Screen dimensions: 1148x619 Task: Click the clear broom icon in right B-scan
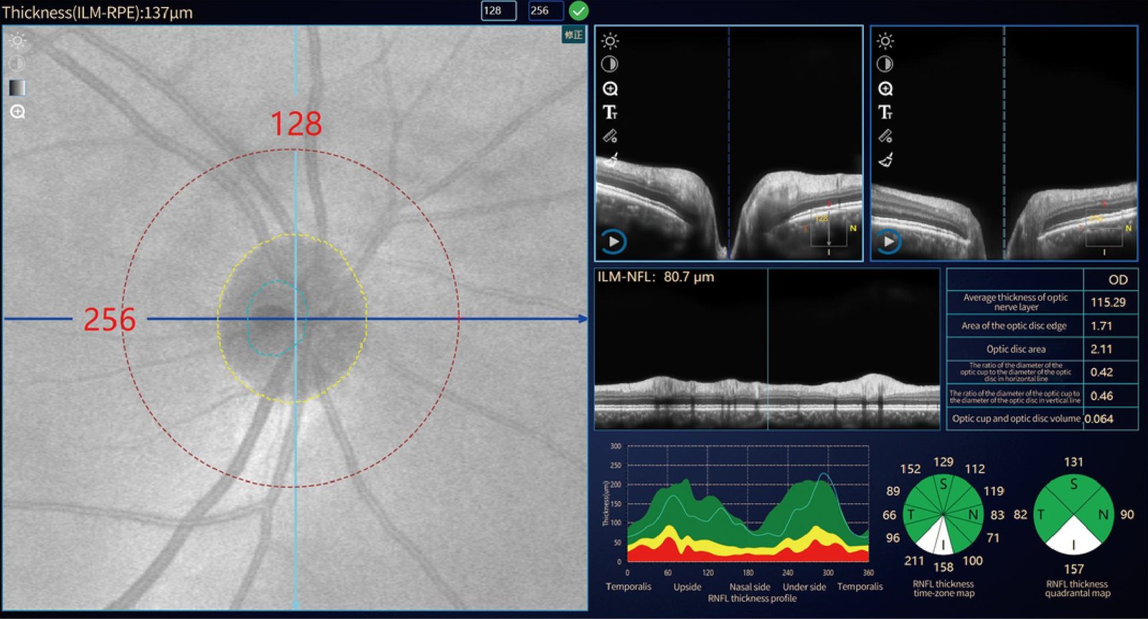click(x=885, y=159)
